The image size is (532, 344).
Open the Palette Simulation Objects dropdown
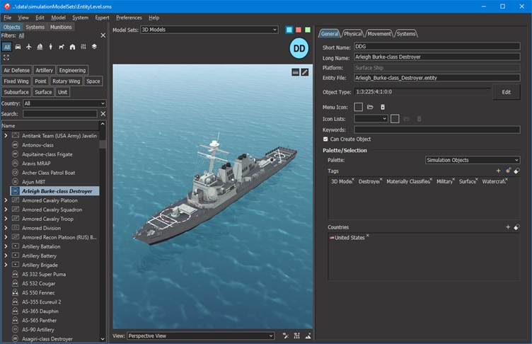(472, 160)
